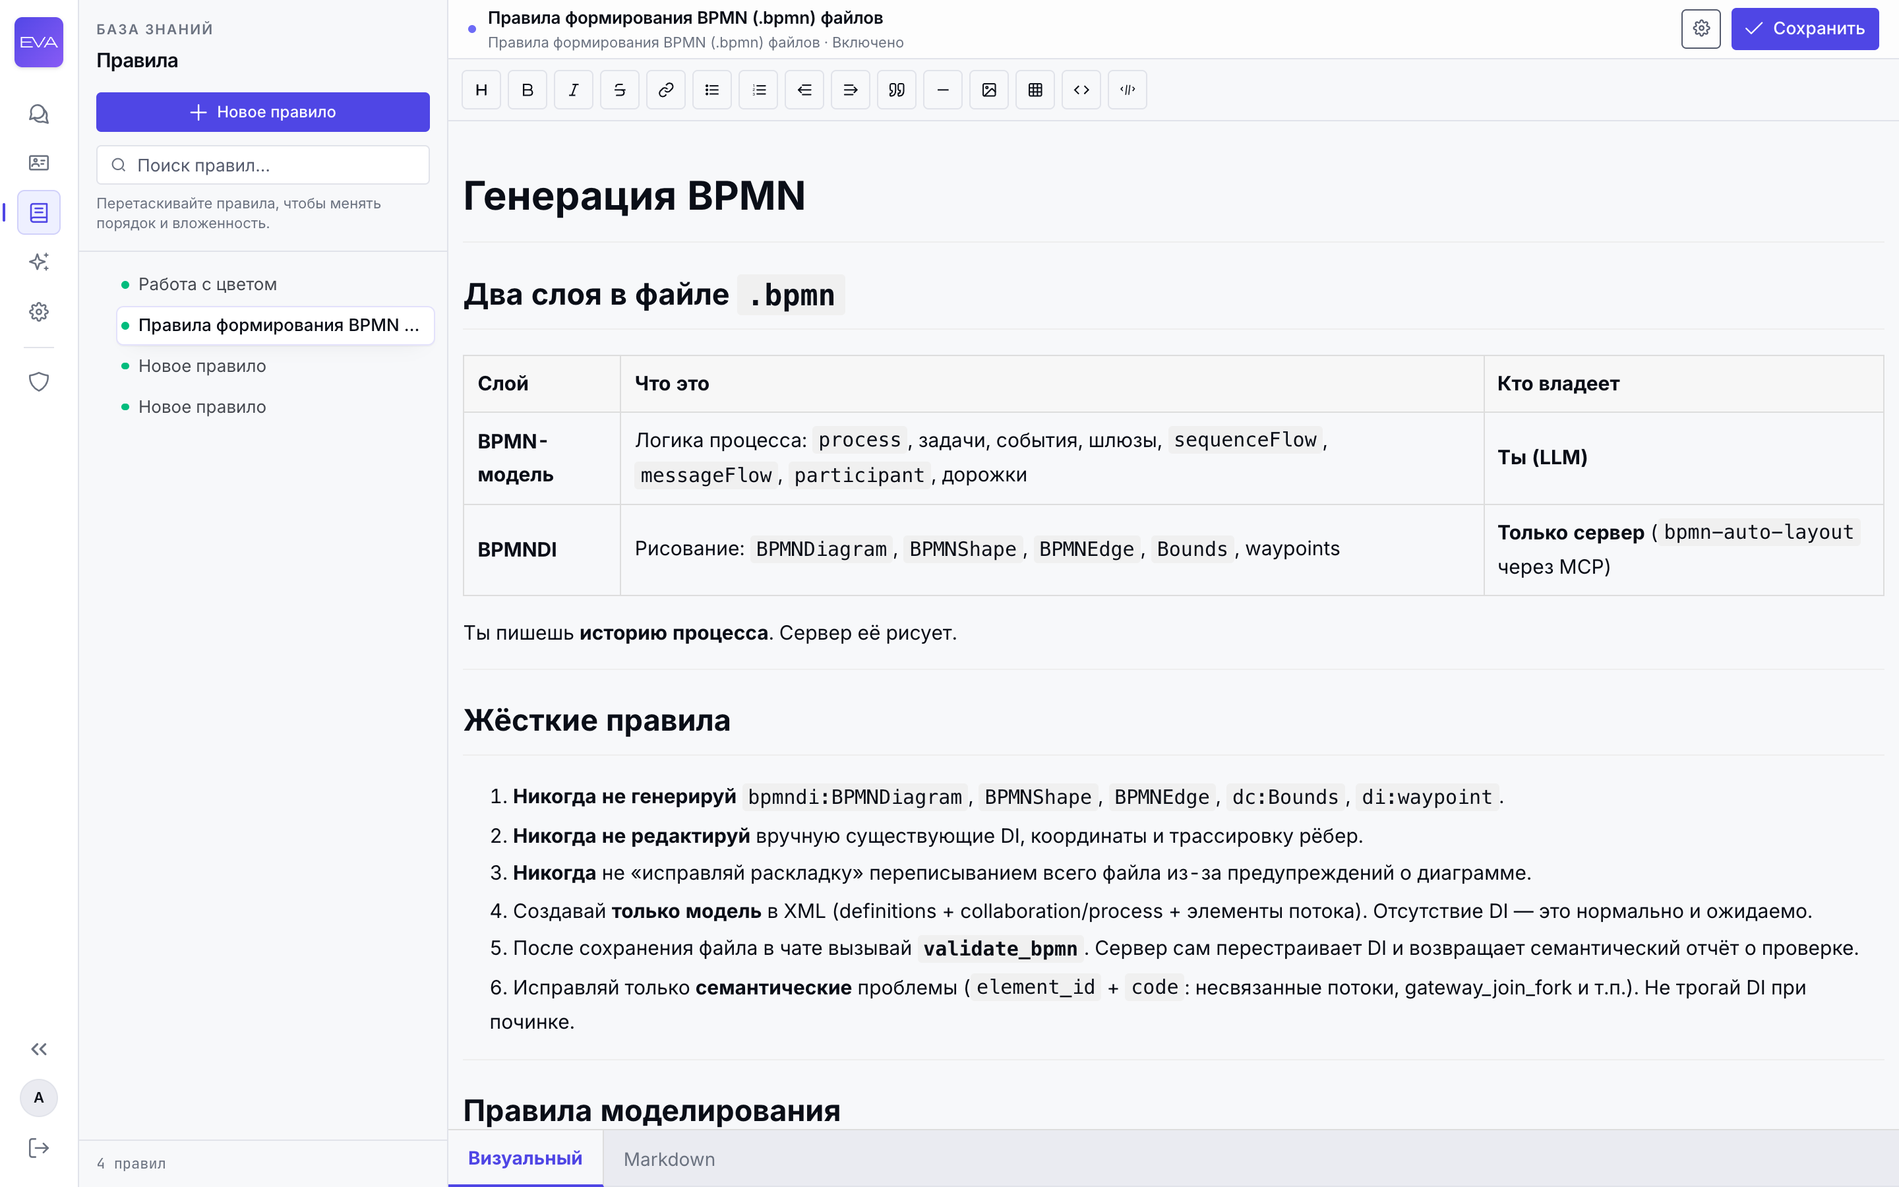Click the user avatar labeled A
1899x1187 pixels.
coord(38,1097)
